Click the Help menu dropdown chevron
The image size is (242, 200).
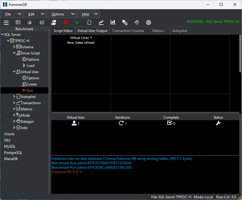pyautogui.click(x=96, y=14)
